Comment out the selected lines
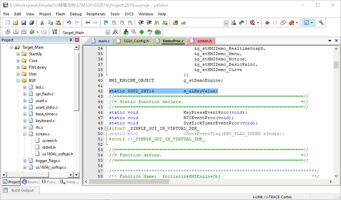The image size is (341, 200). pos(157,23)
